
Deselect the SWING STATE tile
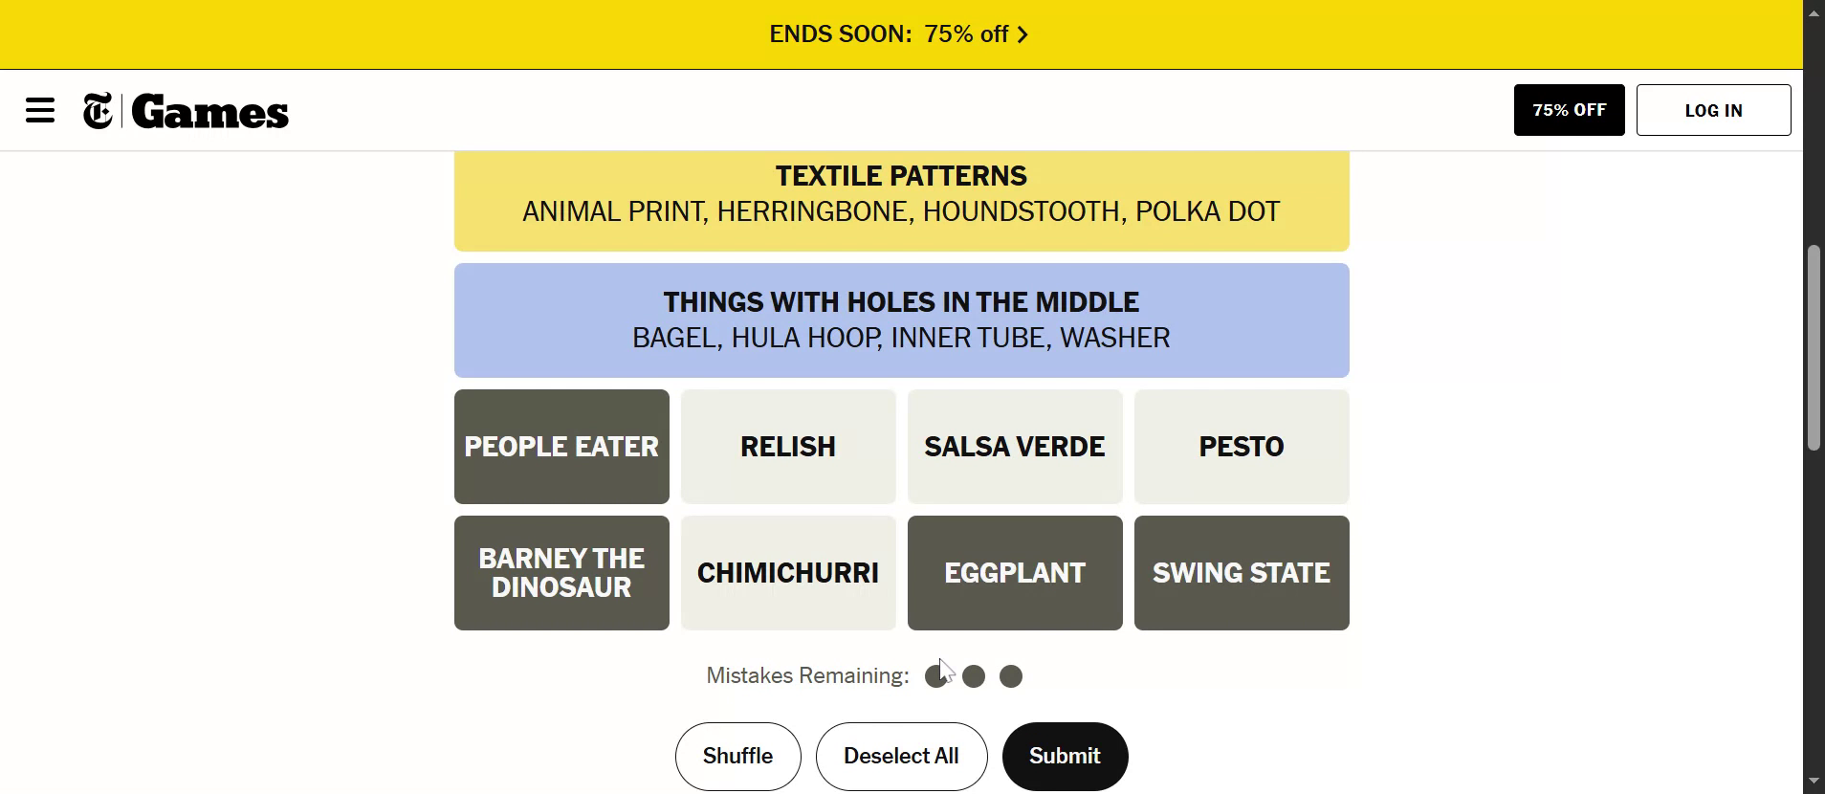(1241, 573)
